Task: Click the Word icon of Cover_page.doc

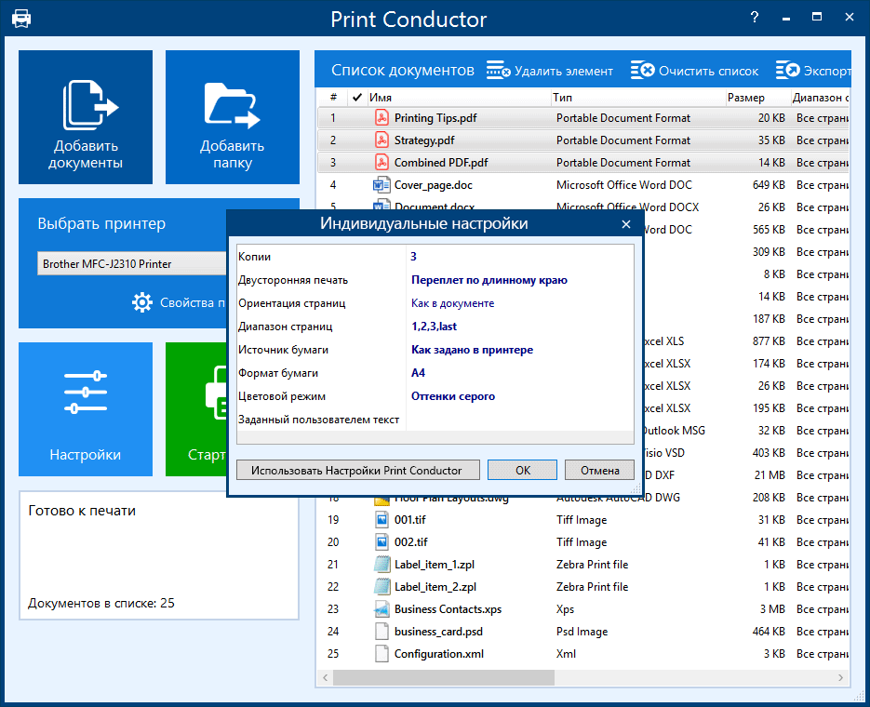Action: click(381, 184)
